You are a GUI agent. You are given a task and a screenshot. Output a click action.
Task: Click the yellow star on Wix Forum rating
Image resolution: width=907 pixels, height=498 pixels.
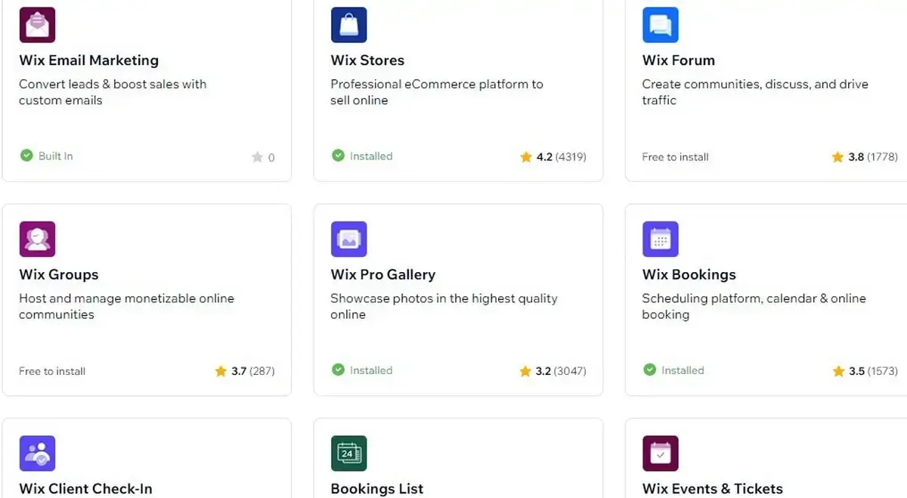(x=837, y=157)
